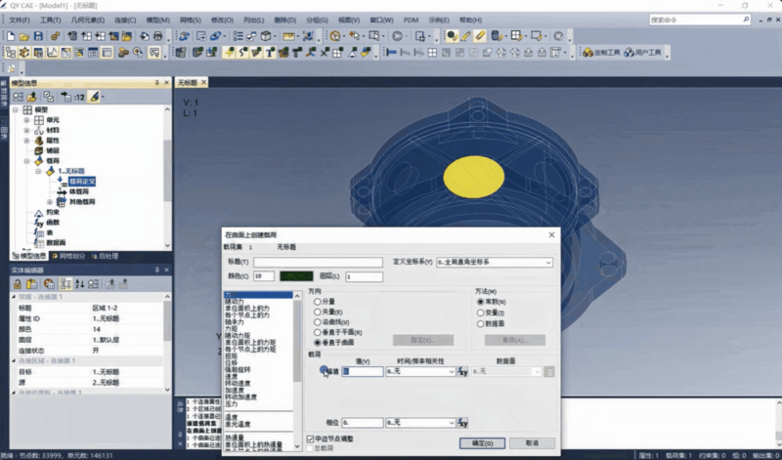The image size is (782, 460).
Task: Select the 分量 direction radio button
Action: (x=318, y=302)
